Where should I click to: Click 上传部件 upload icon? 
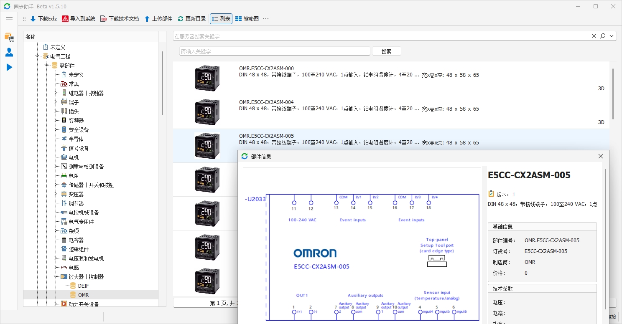pyautogui.click(x=147, y=19)
